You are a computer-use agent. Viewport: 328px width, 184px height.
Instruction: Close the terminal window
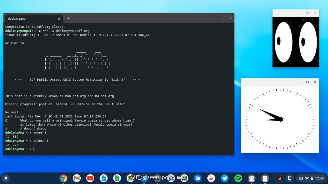click(x=230, y=18)
